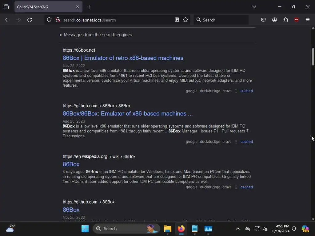Click the taskbar Search box

point(126,229)
